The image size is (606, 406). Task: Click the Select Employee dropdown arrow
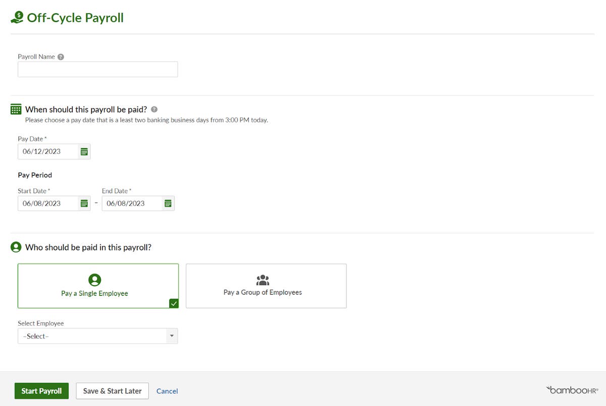tap(172, 336)
